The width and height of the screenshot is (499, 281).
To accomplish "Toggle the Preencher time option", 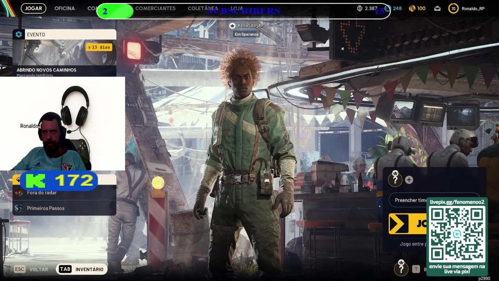I will click(408, 200).
